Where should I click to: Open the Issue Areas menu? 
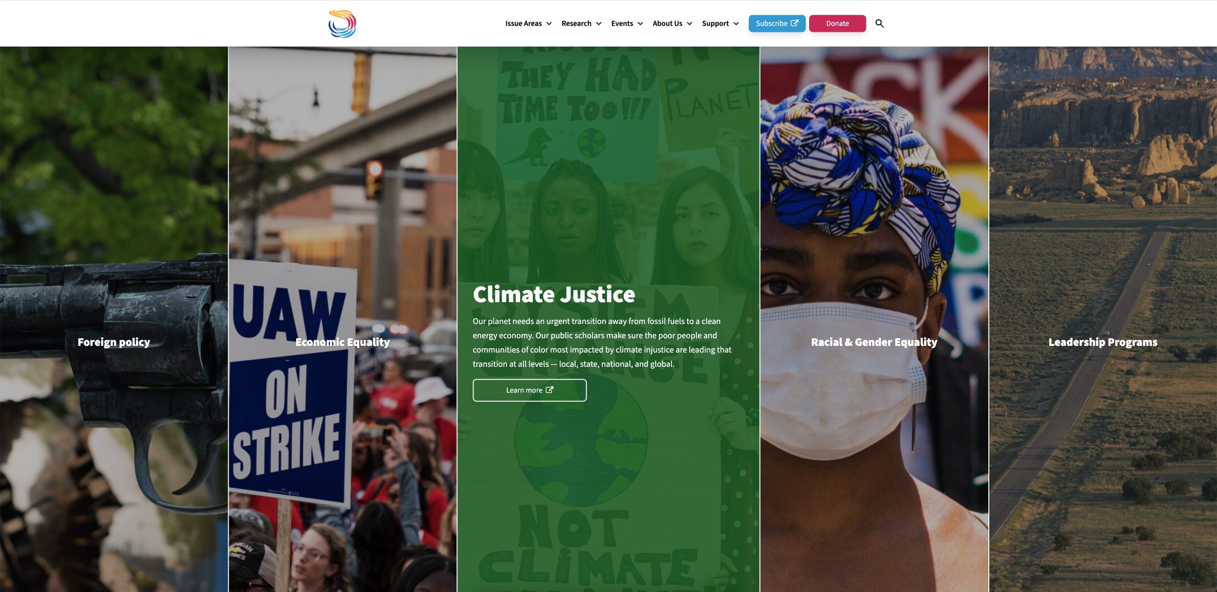tap(523, 23)
